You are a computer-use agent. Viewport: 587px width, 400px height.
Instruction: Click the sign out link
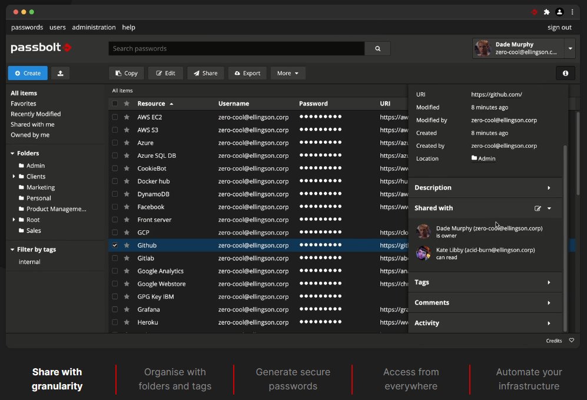point(559,27)
